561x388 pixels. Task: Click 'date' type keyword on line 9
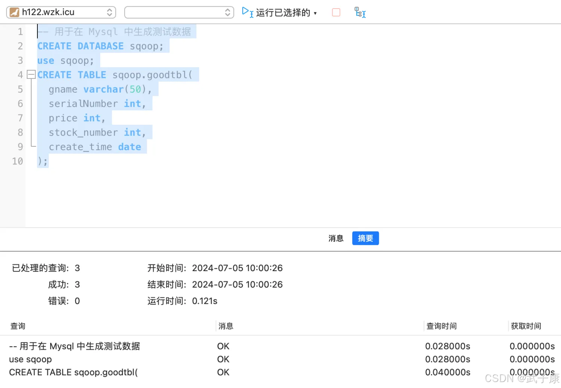[x=130, y=147]
